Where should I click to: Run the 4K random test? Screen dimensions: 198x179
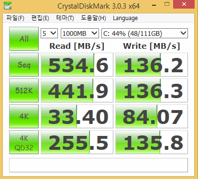click(24, 116)
